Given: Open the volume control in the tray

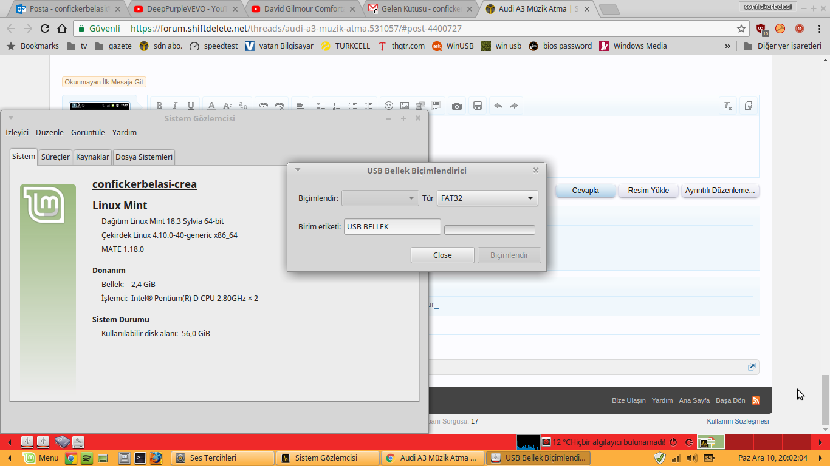Looking at the screenshot, I should [x=691, y=458].
